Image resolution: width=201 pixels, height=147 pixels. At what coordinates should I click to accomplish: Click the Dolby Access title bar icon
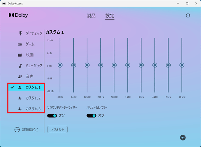(4, 3)
